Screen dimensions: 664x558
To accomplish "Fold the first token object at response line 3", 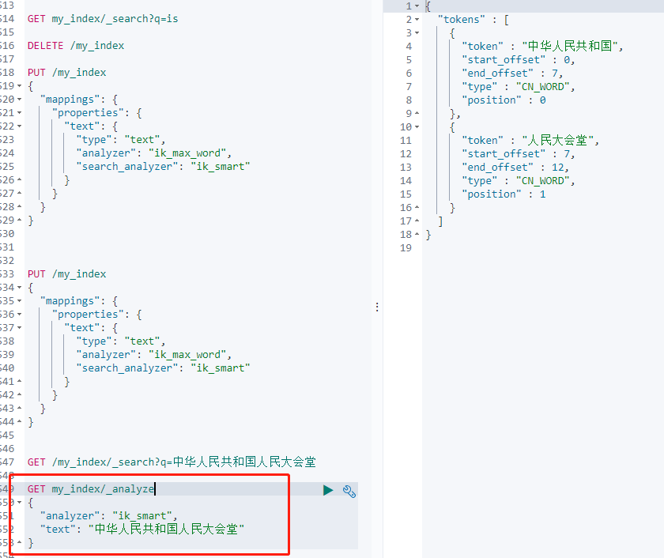I will click(417, 32).
